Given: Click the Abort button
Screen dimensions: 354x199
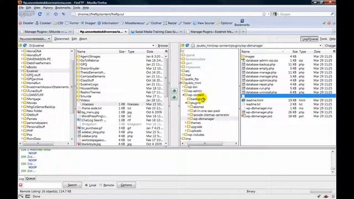Looking at the screenshot, I should (83, 39).
